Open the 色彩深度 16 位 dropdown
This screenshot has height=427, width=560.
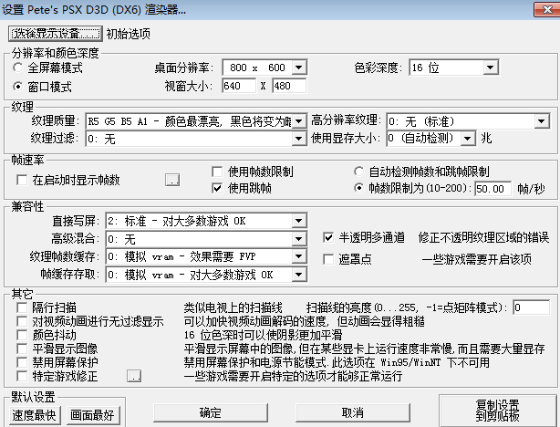(454, 68)
